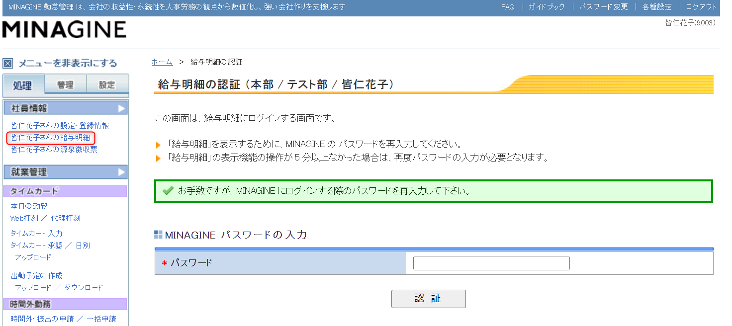This screenshot has width=732, height=326.
Task: Open 各種設定 in top bar
Action: coord(657,7)
